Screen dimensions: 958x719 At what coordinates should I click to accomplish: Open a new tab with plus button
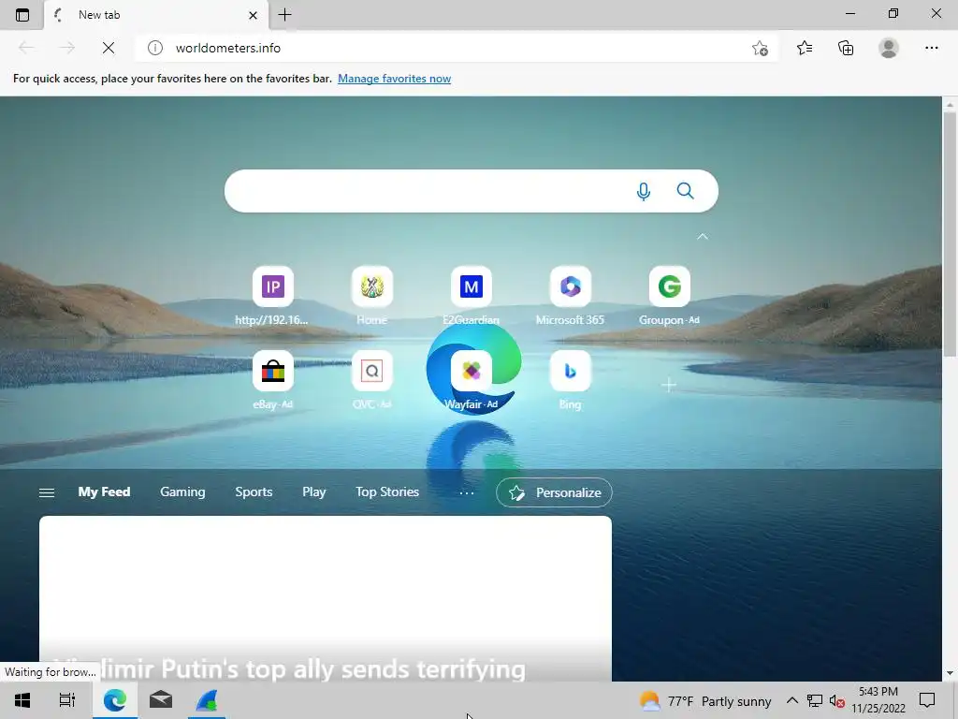click(284, 15)
